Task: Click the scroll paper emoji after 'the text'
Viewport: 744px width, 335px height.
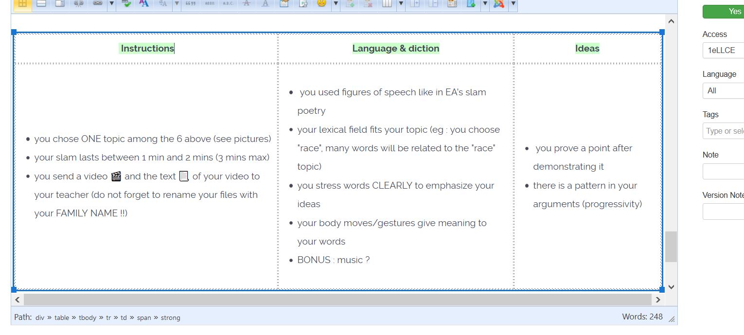Action: (x=184, y=176)
